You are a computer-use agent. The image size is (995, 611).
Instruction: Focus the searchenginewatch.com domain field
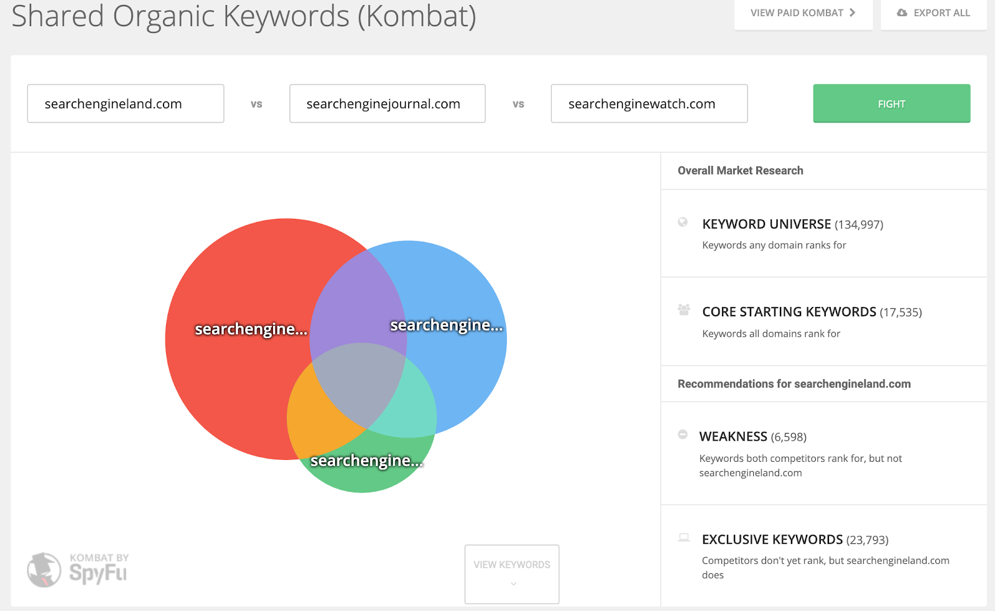(x=649, y=104)
